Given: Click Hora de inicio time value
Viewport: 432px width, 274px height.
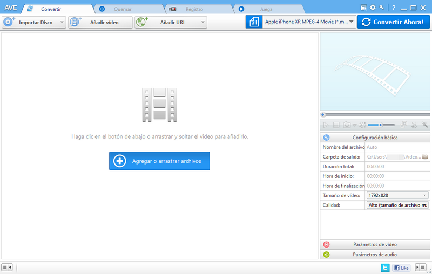Looking at the screenshot, I should point(375,176).
